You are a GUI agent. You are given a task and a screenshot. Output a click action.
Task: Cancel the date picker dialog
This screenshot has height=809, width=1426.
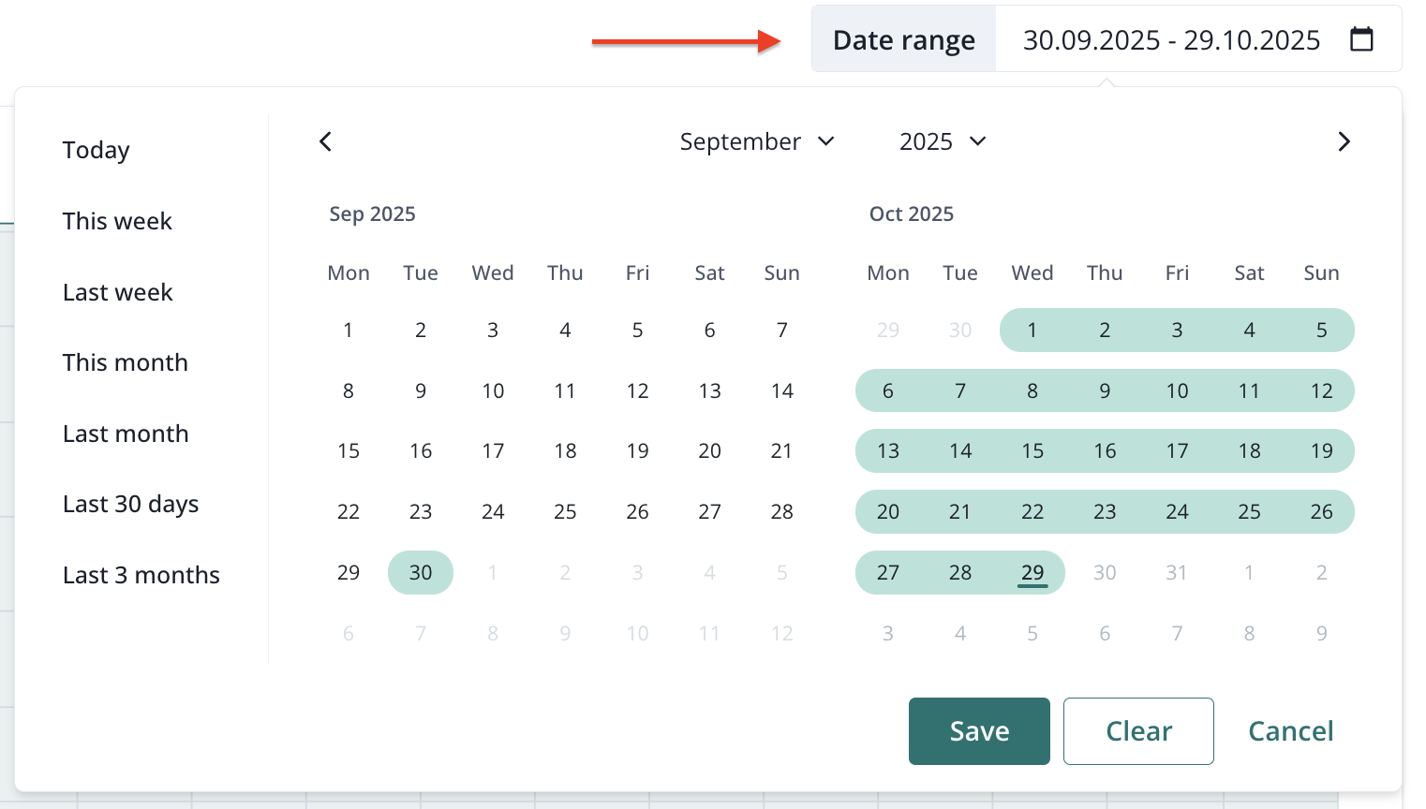click(1290, 731)
